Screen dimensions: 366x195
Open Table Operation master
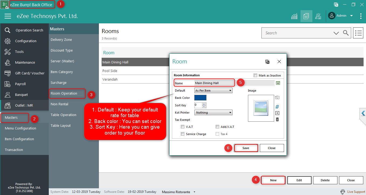(x=63, y=115)
